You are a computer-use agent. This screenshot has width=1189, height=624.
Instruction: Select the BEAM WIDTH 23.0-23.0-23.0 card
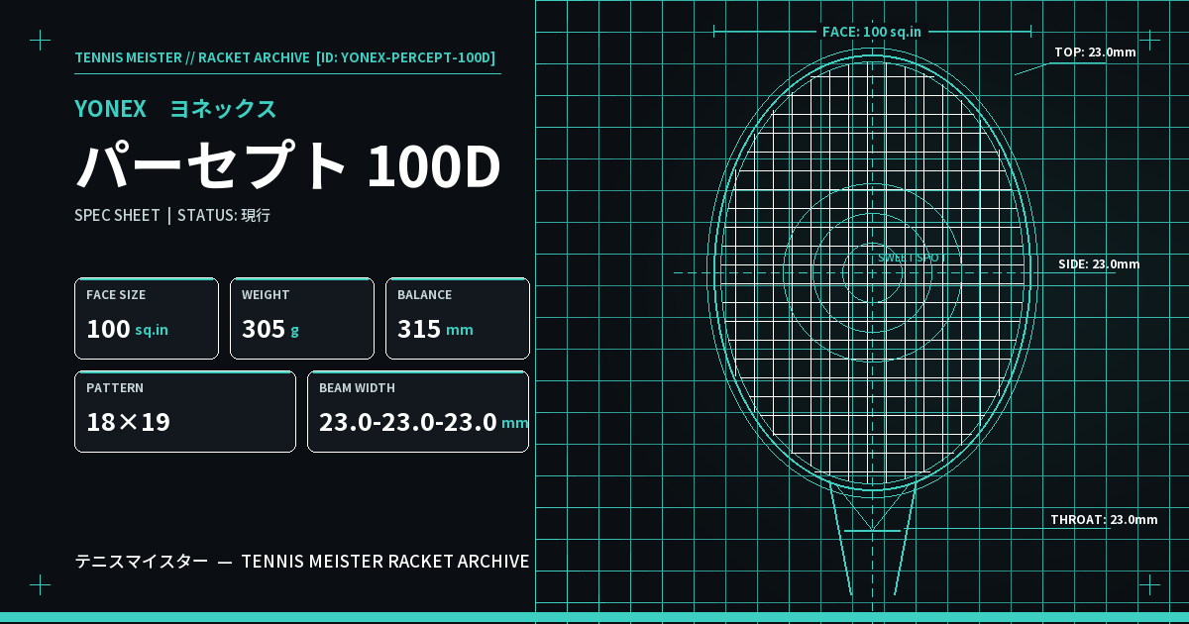pyautogui.click(x=418, y=411)
